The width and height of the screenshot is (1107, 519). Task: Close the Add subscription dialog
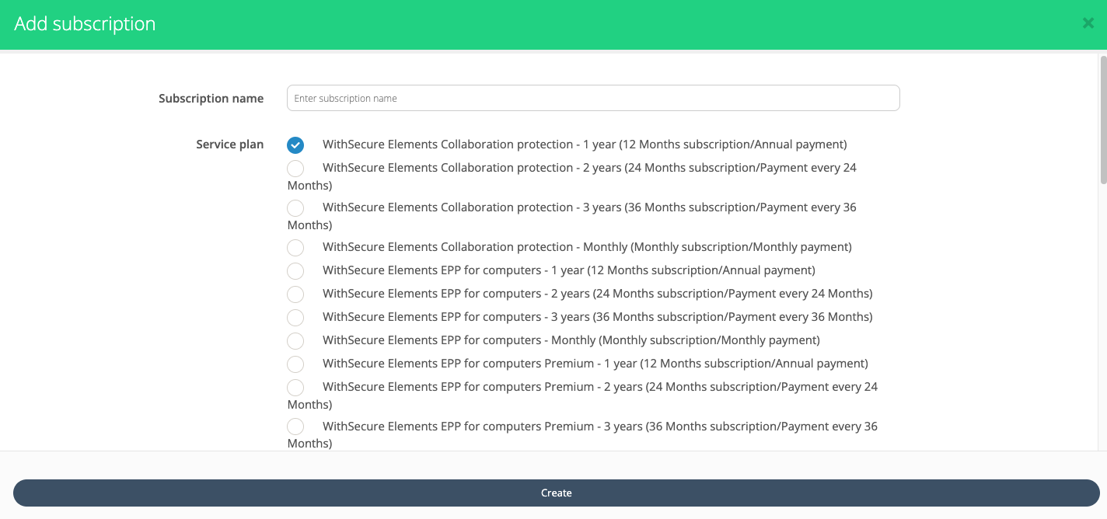[1088, 23]
